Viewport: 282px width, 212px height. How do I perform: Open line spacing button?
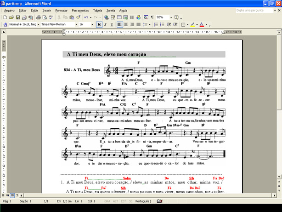click(145, 24)
